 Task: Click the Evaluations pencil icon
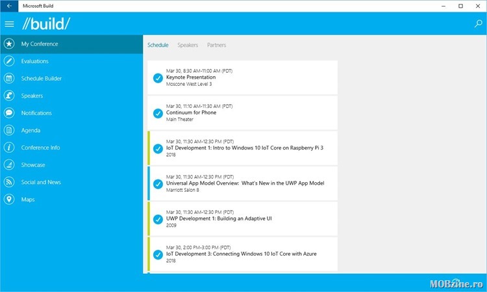tap(9, 61)
